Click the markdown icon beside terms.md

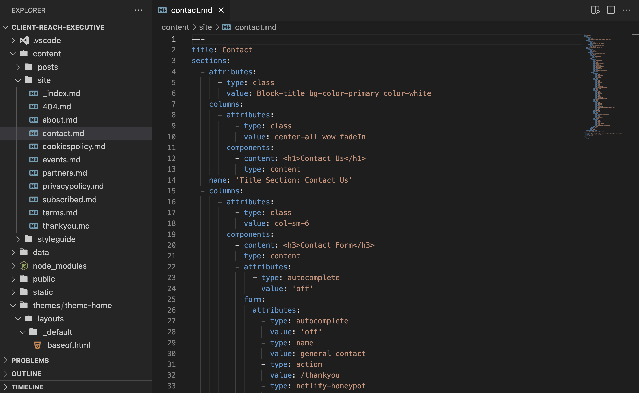[x=34, y=213]
